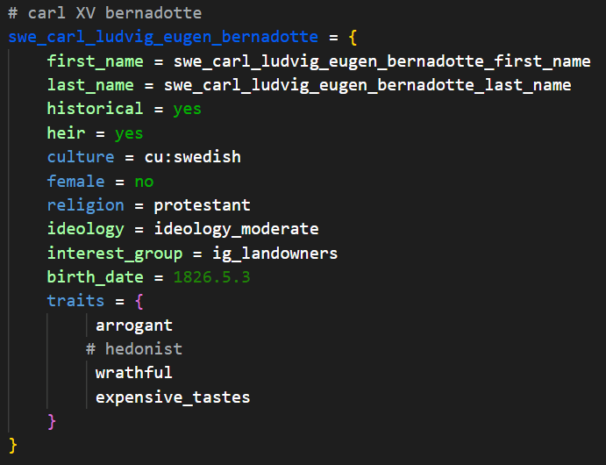Click the protestant religion value
Viewport: 606px width, 465px height.
[x=202, y=205]
